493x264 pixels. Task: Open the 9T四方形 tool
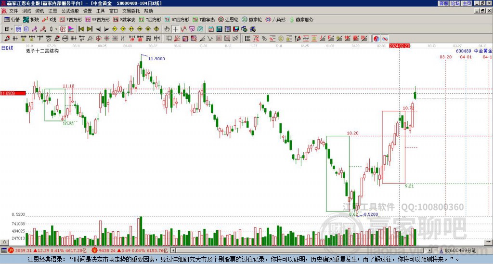coord(177,19)
